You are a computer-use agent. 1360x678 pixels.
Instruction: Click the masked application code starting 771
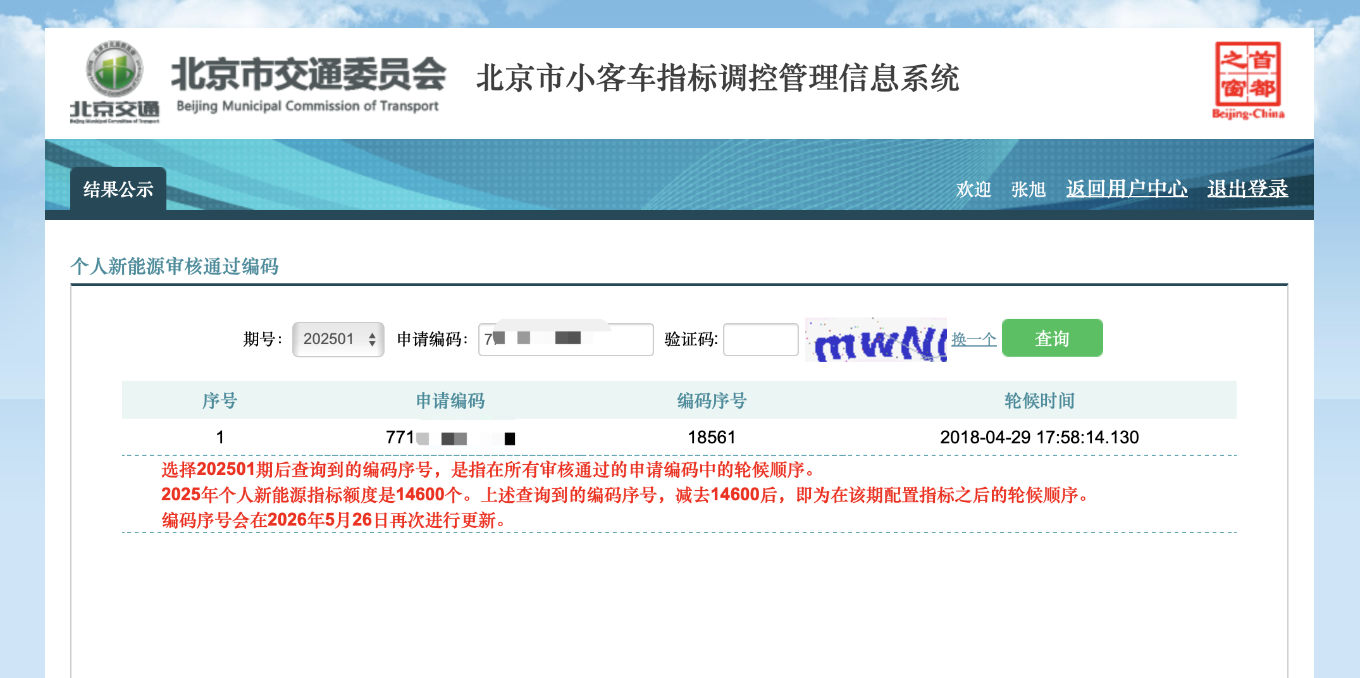[450, 437]
